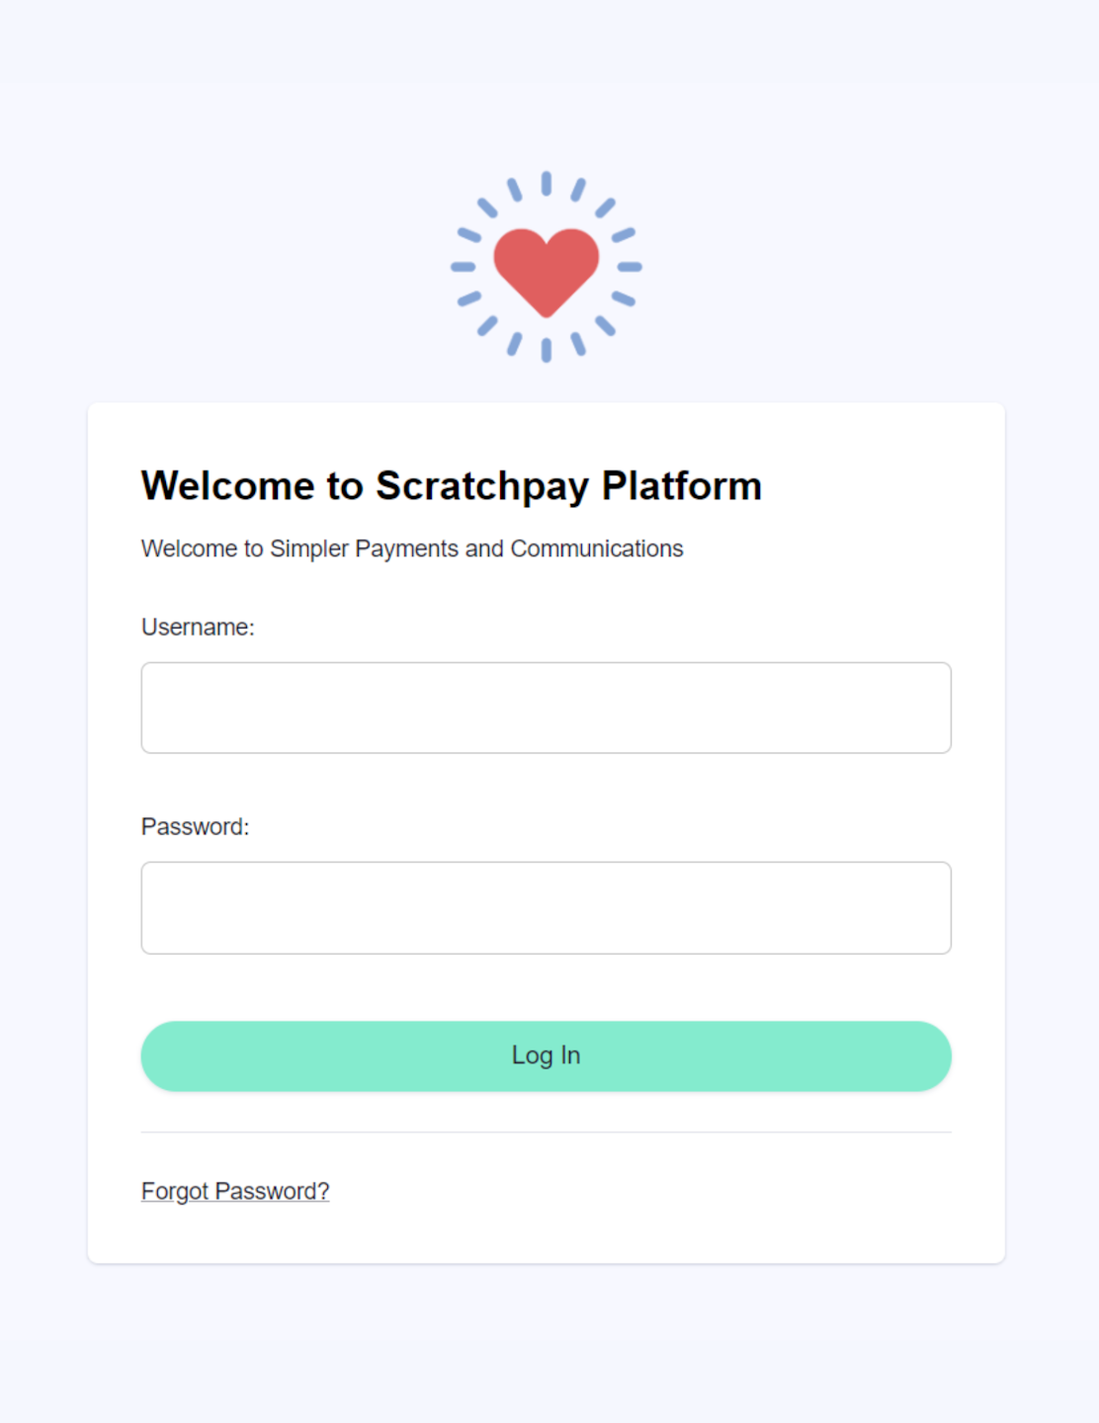Click the word Scratchpay in the heading
The height and width of the screenshot is (1423, 1099).
(482, 486)
